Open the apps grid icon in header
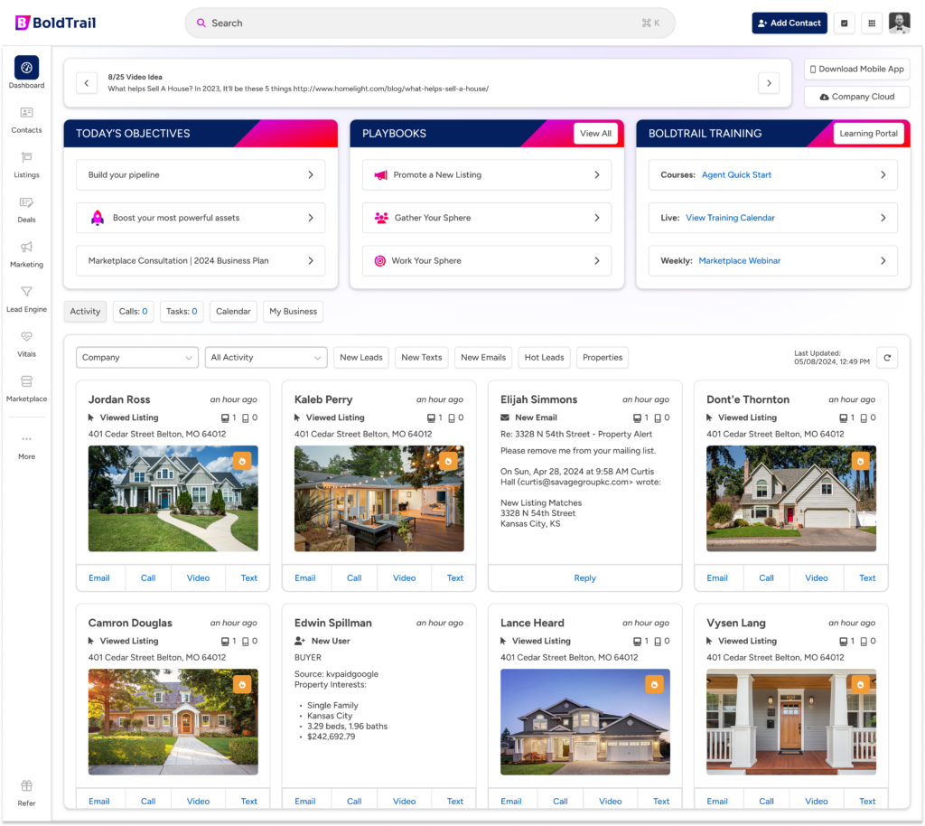The image size is (925, 826). pyautogui.click(x=871, y=23)
